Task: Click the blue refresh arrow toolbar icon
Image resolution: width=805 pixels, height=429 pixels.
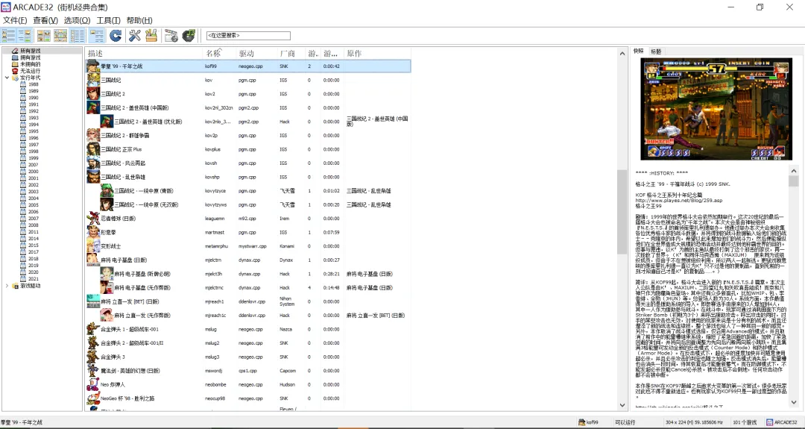Action: [x=116, y=36]
